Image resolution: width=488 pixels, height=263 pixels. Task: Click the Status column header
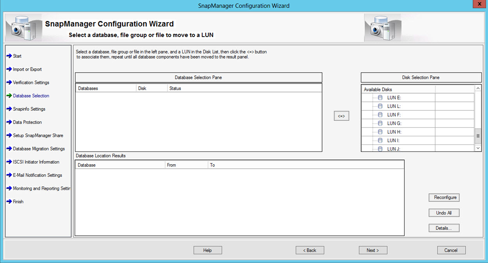[x=244, y=88]
